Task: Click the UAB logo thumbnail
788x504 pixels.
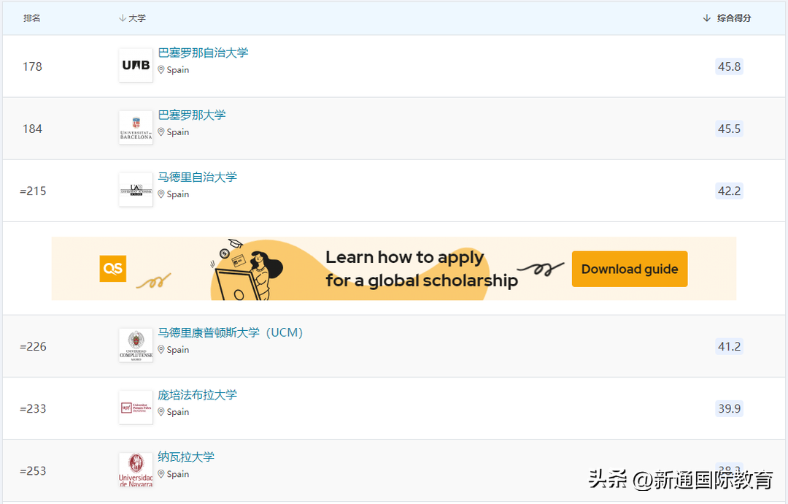Action: pos(135,65)
